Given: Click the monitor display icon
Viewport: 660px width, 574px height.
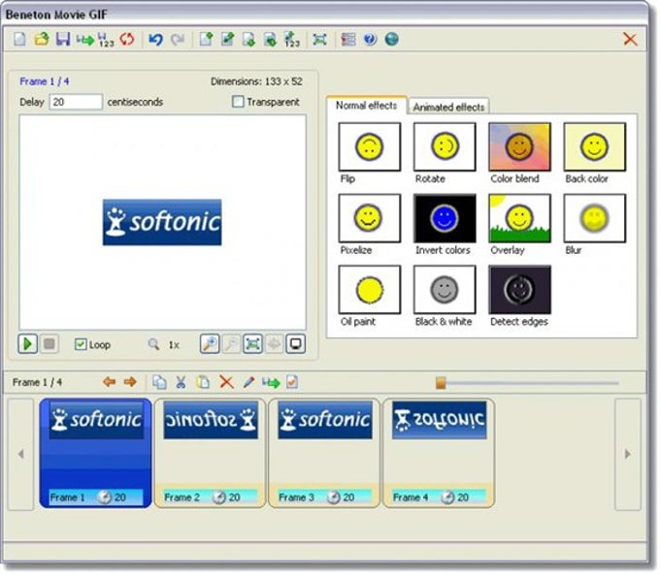Looking at the screenshot, I should click(295, 344).
